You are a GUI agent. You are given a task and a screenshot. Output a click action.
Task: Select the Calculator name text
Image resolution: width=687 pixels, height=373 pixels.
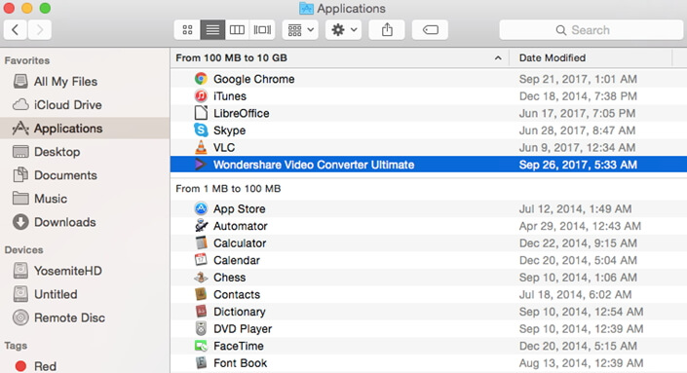240,242
